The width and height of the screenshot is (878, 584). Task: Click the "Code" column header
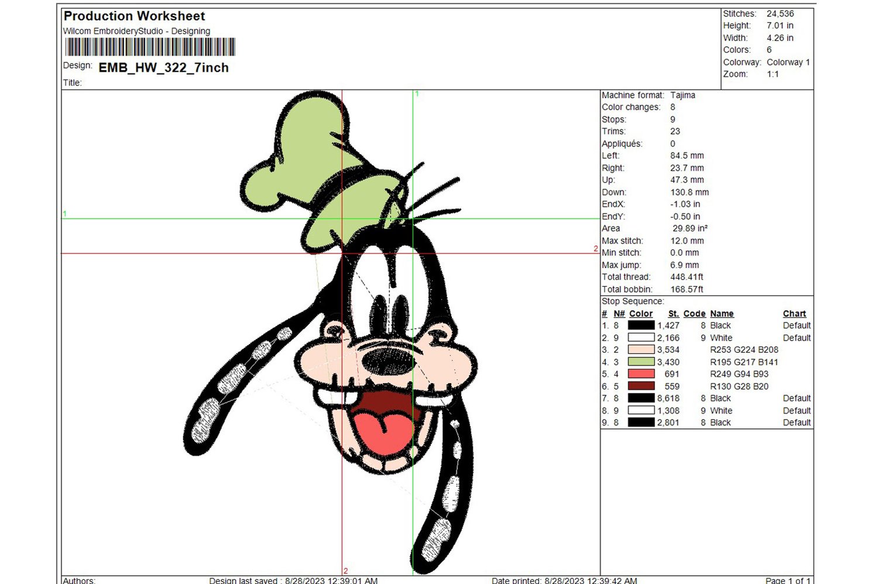pyautogui.click(x=695, y=314)
